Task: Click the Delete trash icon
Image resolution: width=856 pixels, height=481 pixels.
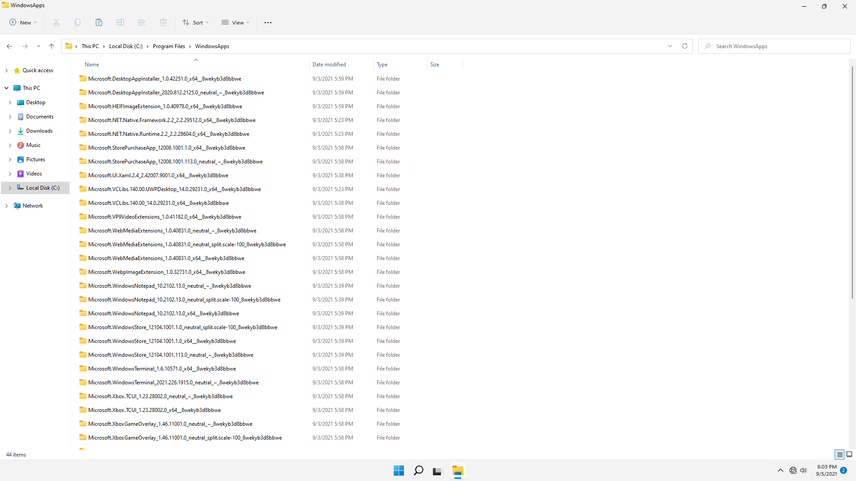Action: tap(163, 22)
